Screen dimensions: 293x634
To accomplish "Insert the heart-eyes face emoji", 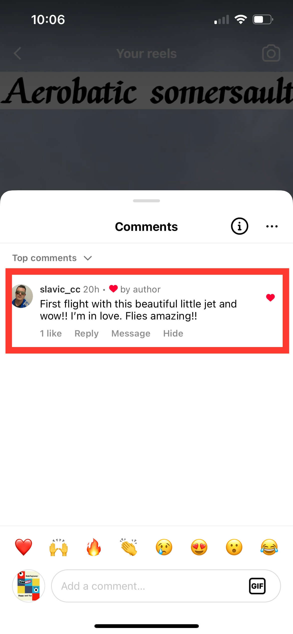I will (199, 547).
